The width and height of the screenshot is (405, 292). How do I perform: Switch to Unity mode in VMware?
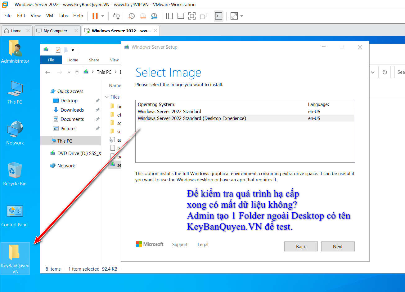point(203,16)
